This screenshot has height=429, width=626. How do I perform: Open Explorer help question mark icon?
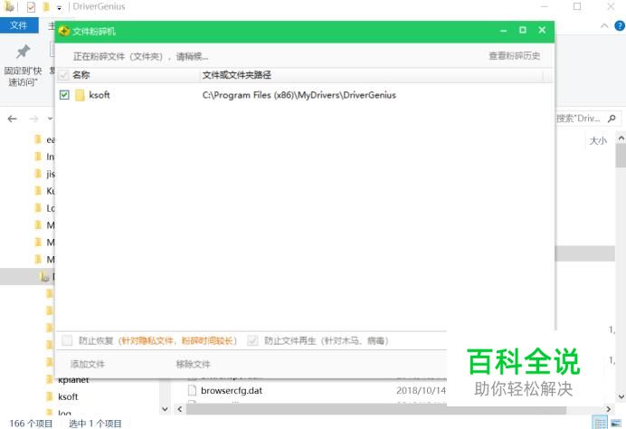(x=620, y=26)
